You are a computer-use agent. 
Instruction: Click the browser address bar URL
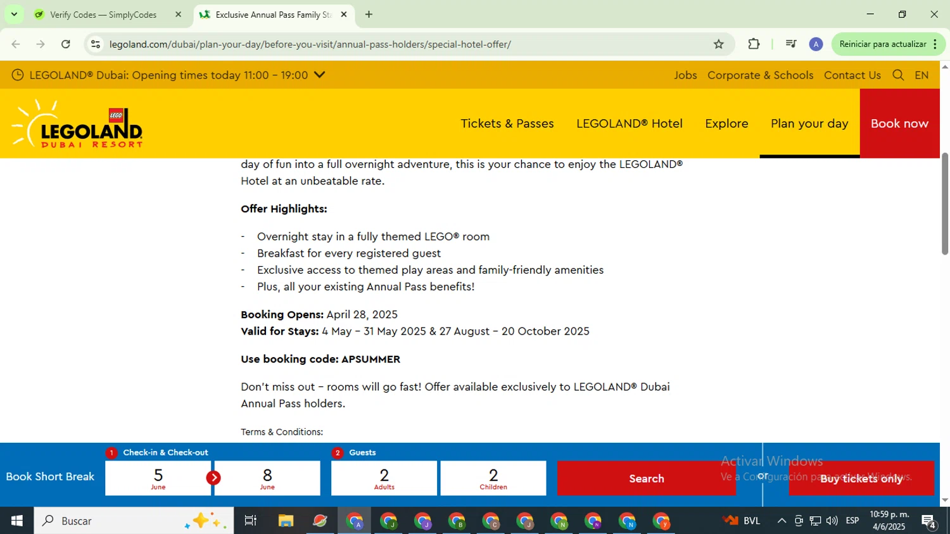coord(310,44)
